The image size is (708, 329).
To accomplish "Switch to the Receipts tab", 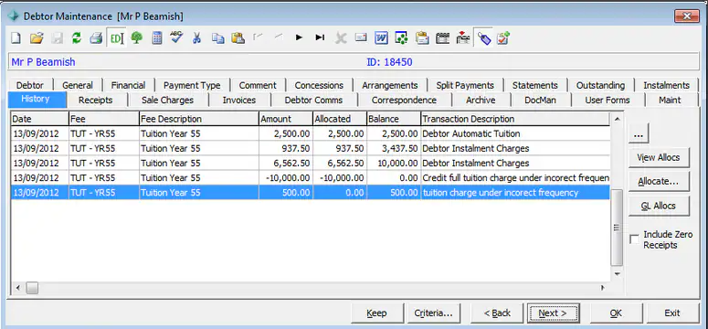I will coord(95,100).
